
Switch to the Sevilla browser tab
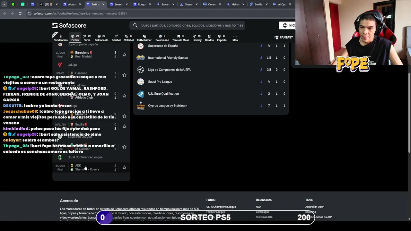[258, 4]
